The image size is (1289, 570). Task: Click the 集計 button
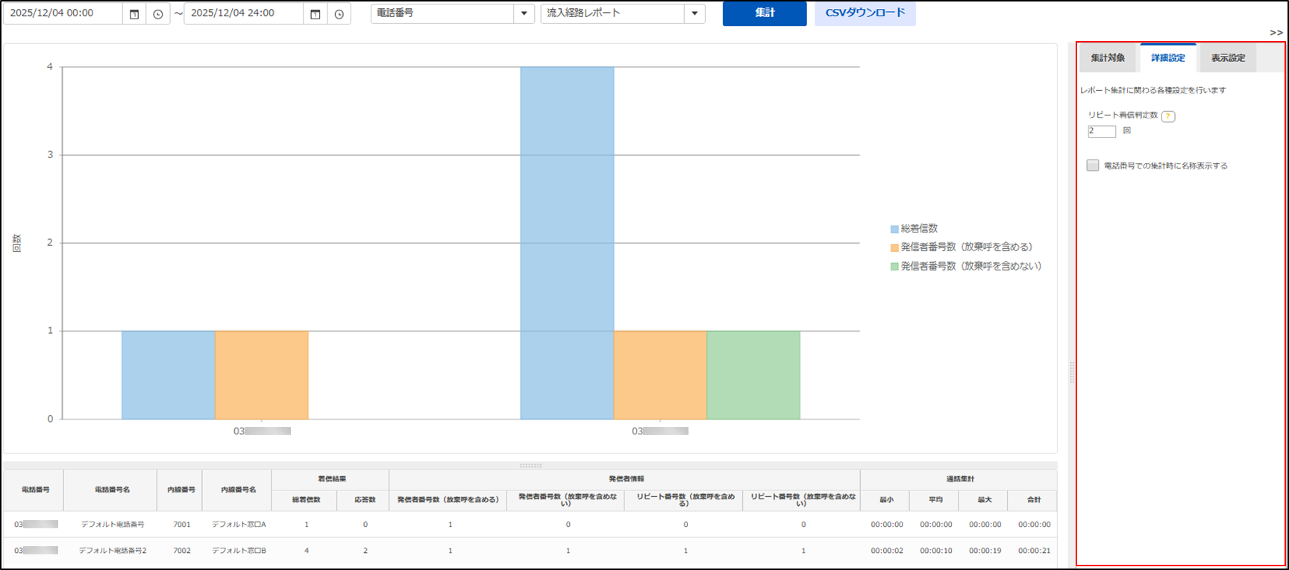tap(765, 13)
